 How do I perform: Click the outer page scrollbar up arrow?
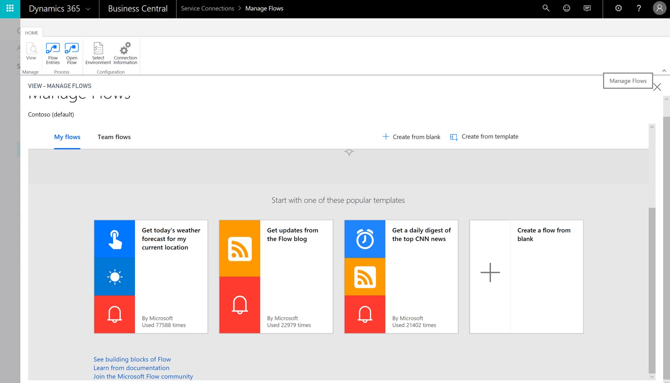(x=666, y=99)
